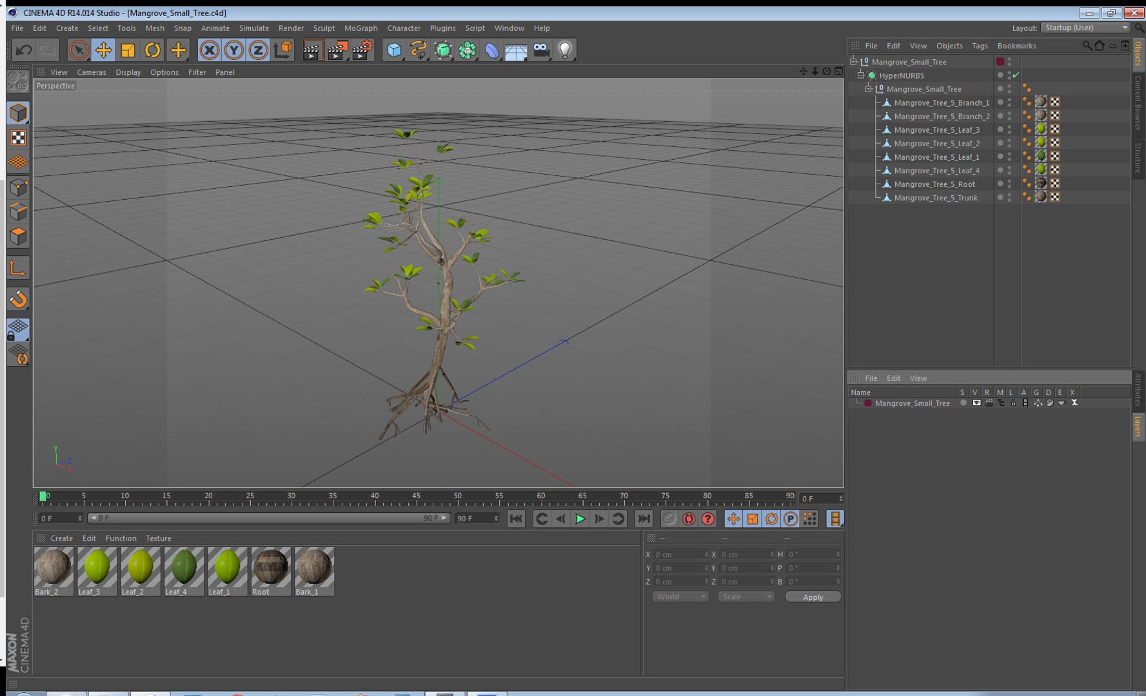Image resolution: width=1146 pixels, height=696 pixels.
Task: Open the Content Browser side tab
Action: (1138, 103)
